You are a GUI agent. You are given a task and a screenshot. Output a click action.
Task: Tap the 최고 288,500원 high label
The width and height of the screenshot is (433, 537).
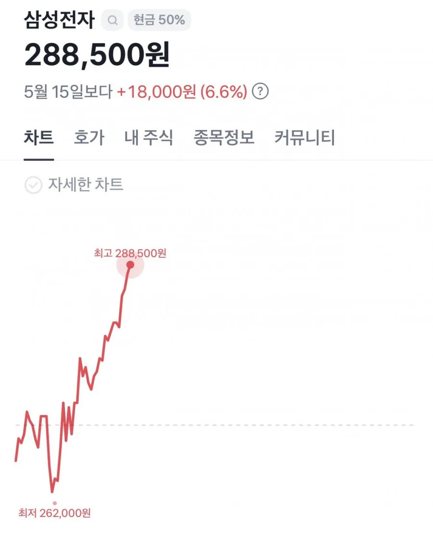click(x=130, y=254)
